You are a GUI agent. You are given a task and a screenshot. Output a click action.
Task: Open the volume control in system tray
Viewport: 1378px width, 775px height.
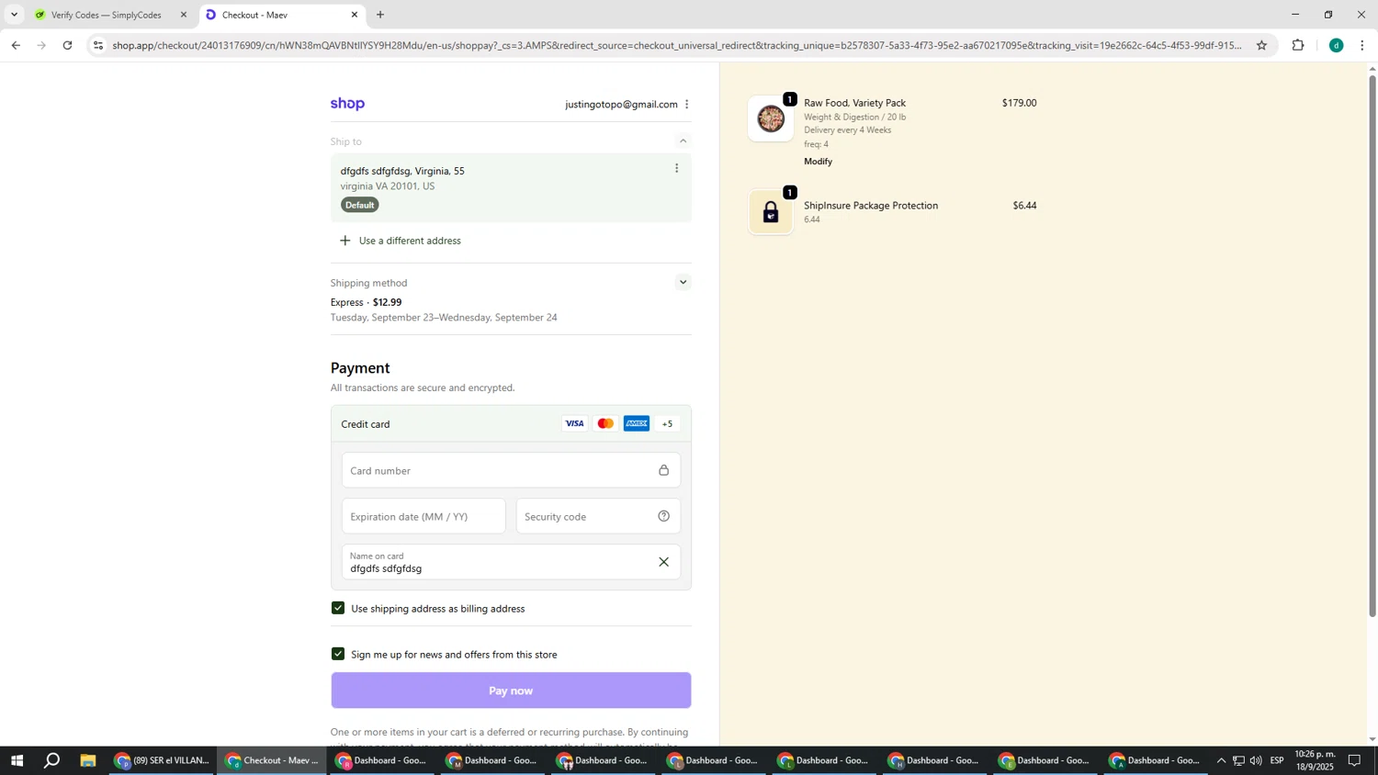click(x=1256, y=760)
